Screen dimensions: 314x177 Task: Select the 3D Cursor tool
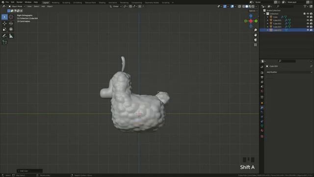point(11,17)
